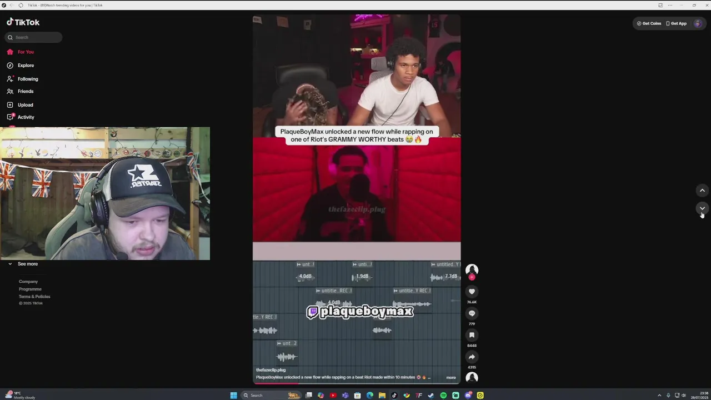Viewport: 711px width, 400px height.
Task: Open the Terms & Policies link
Action: (34, 296)
